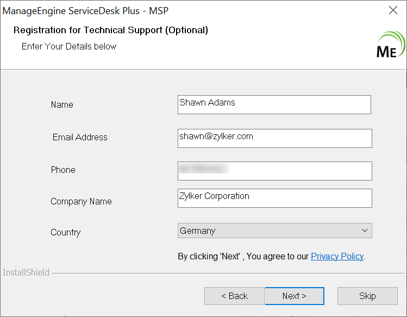
Task: Click the Email Address label
Action: pyautogui.click(x=80, y=137)
